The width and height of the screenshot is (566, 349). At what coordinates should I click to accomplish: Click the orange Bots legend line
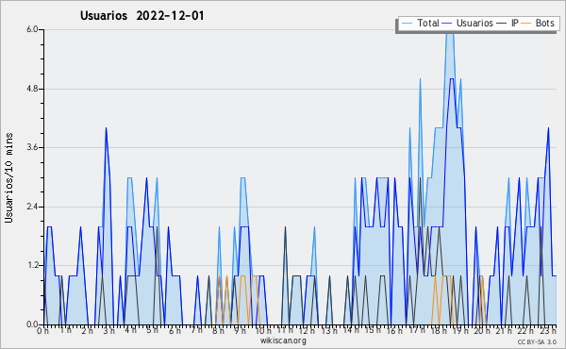tap(526, 24)
